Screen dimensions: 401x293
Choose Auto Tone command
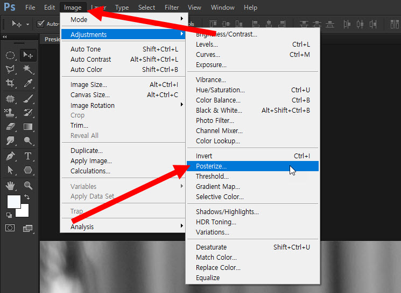(x=123, y=49)
